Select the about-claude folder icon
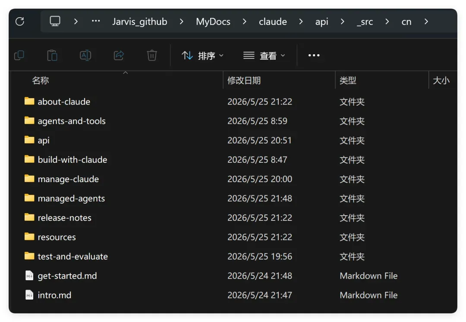Screen dimensions: 466x322 pos(29,101)
